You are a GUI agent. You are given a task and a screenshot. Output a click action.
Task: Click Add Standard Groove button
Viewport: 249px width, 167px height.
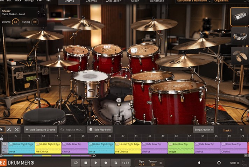pos(40,129)
